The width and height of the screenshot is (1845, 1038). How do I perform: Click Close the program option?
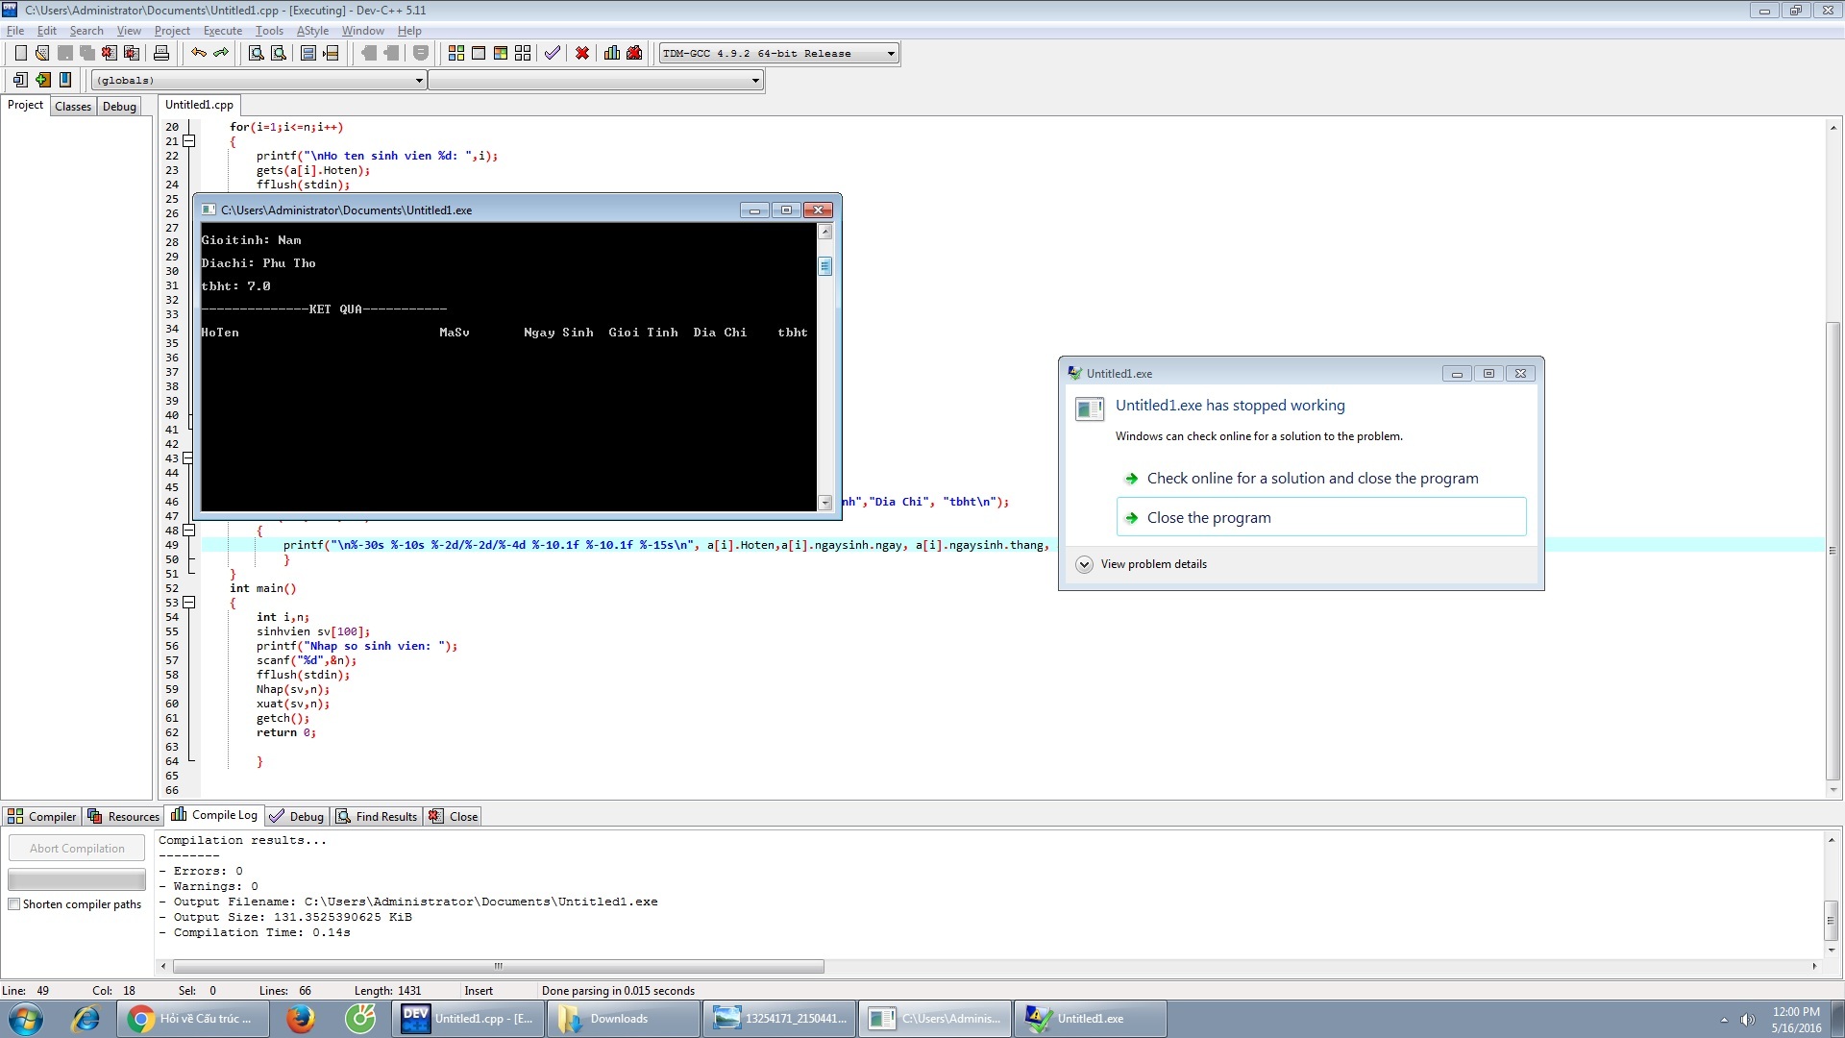[x=1208, y=517]
